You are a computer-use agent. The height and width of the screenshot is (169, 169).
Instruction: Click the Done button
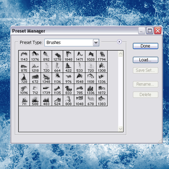(x=146, y=46)
